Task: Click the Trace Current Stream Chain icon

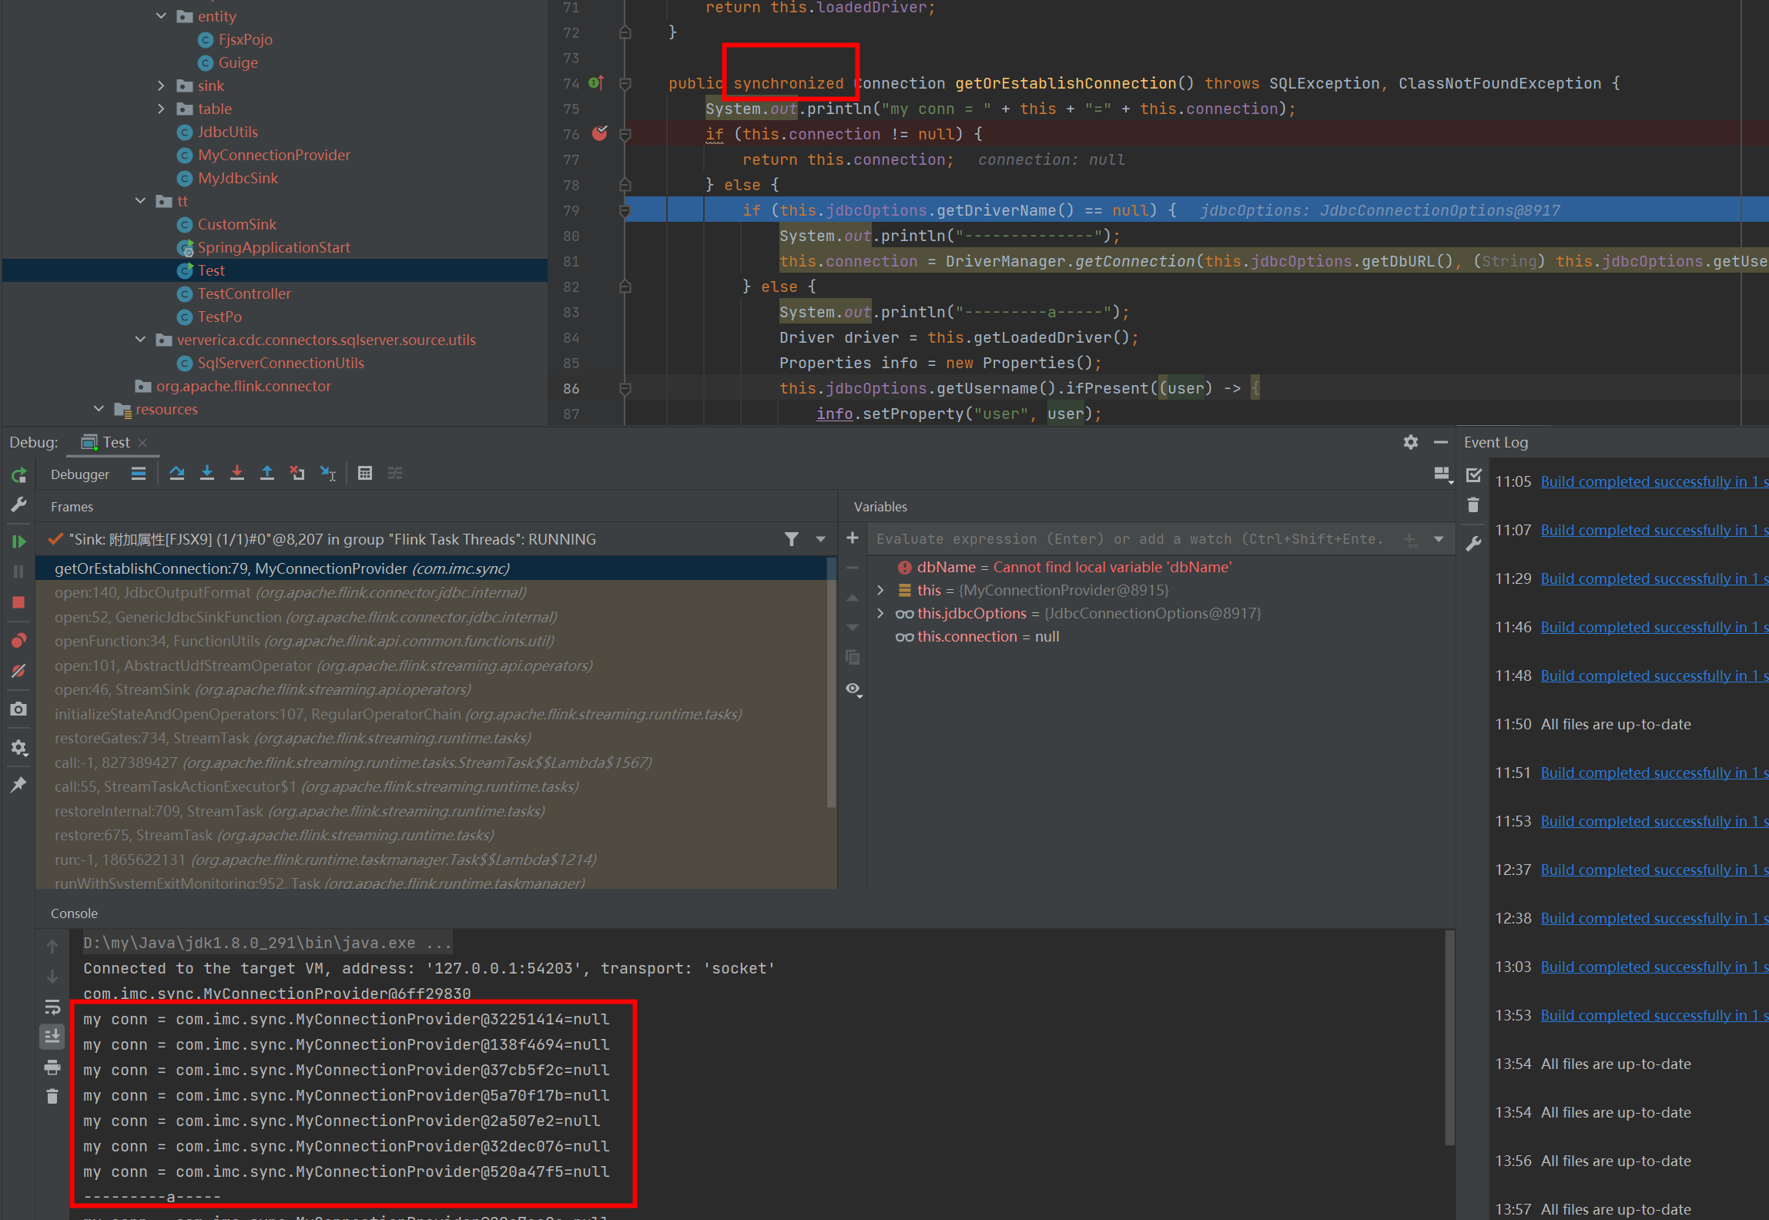Action: pos(395,473)
